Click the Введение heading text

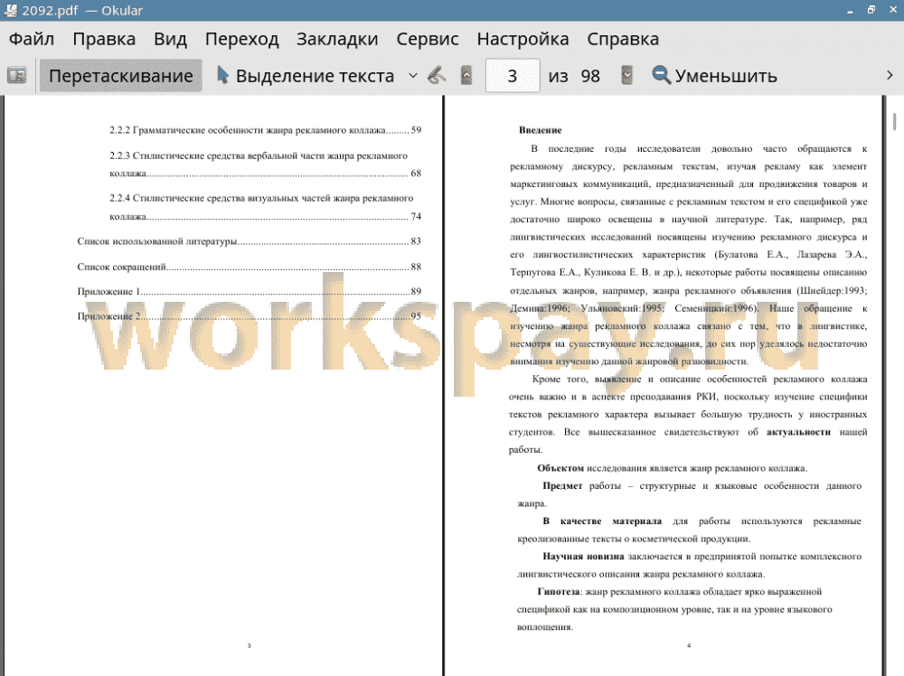541,130
